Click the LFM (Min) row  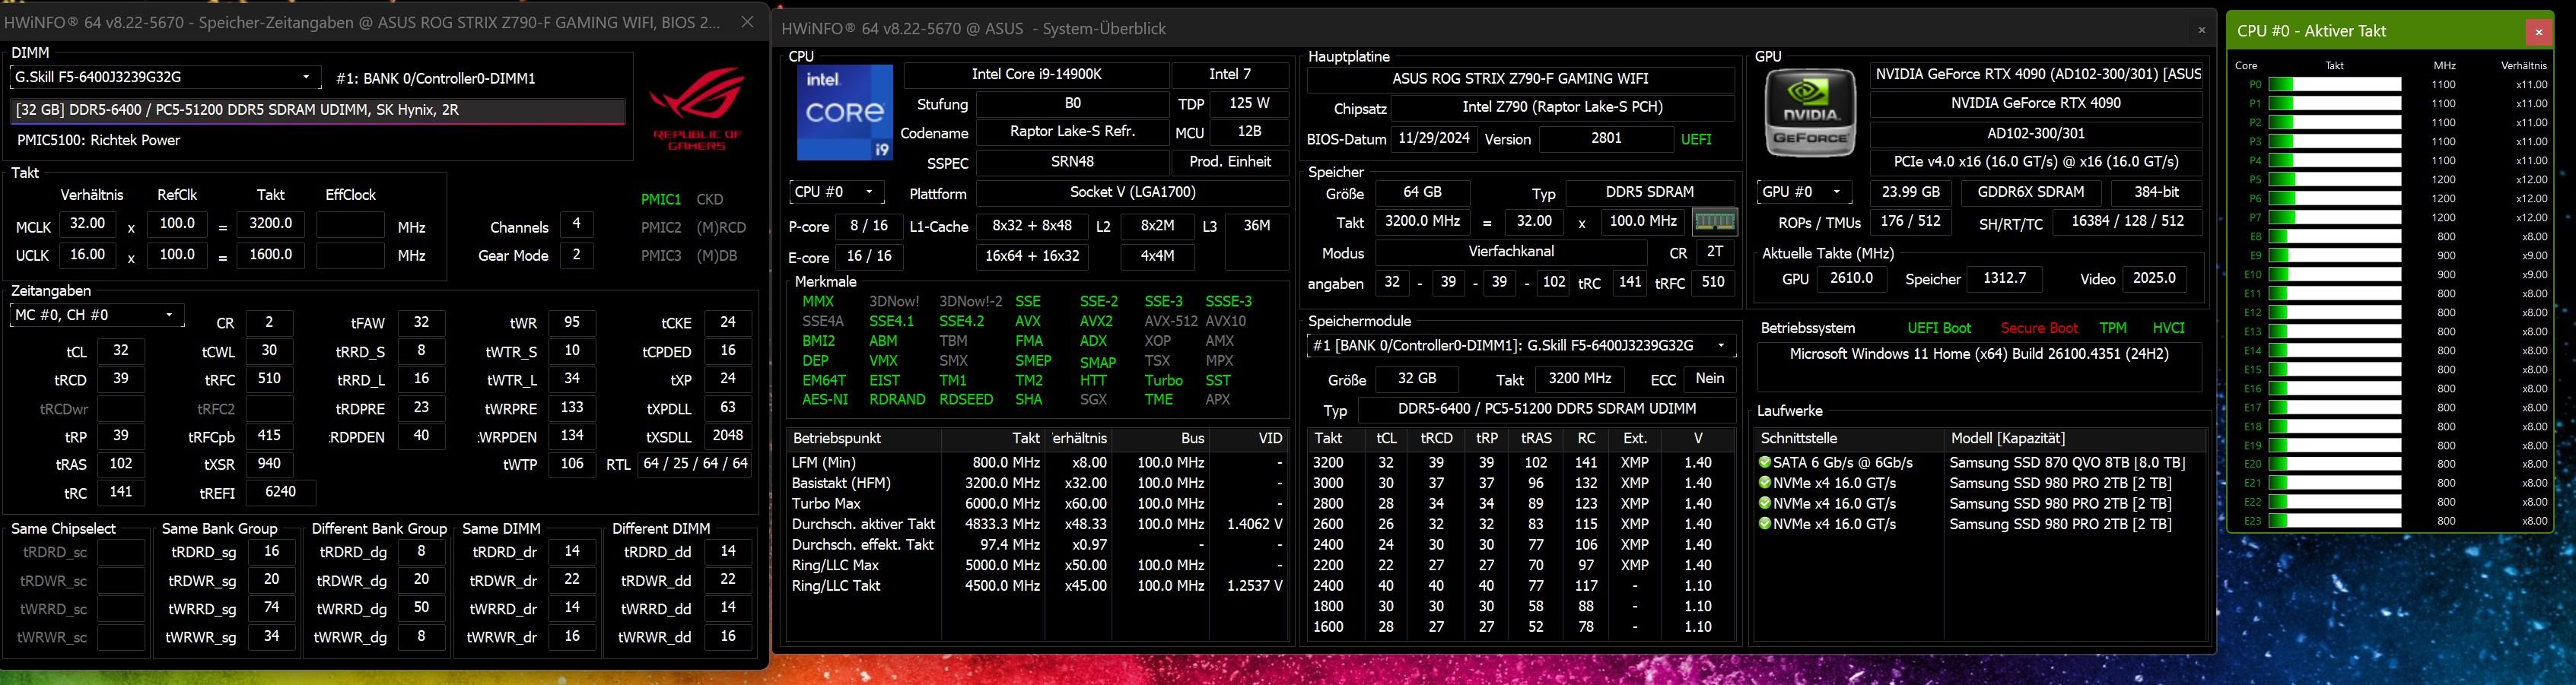point(1037,462)
